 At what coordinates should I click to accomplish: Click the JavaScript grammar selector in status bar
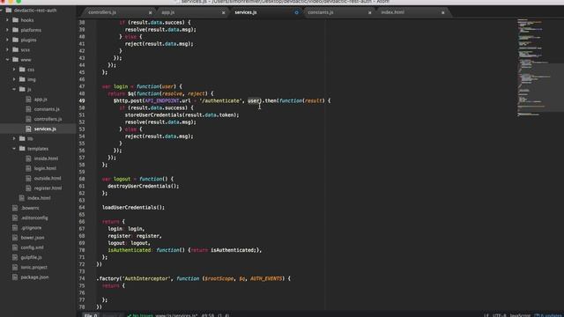[520, 315]
